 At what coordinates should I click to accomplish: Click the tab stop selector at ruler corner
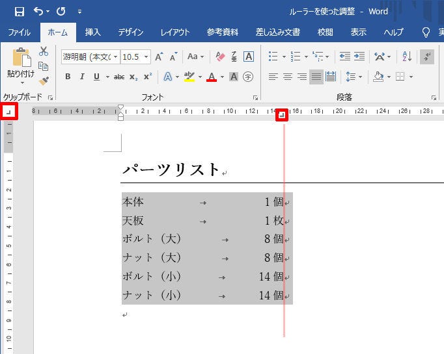tap(9, 112)
